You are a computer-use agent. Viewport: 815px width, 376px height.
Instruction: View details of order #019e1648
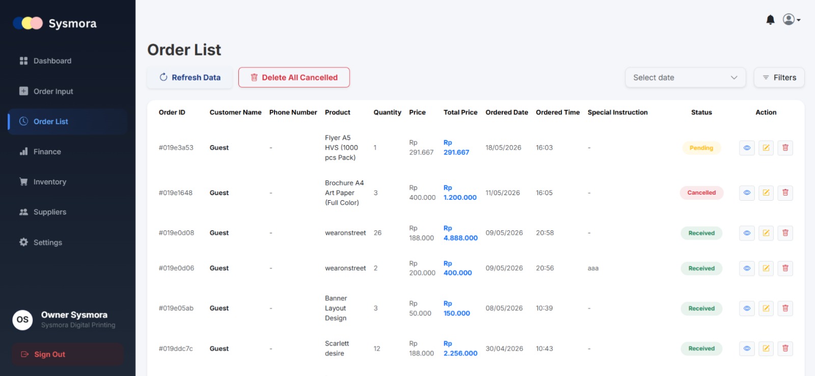click(747, 193)
